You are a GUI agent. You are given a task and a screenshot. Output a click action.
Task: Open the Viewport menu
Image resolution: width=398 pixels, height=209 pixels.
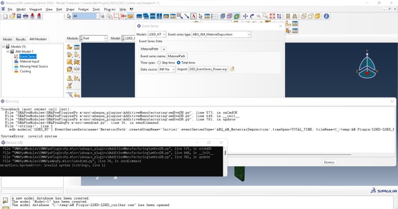coord(35,9)
